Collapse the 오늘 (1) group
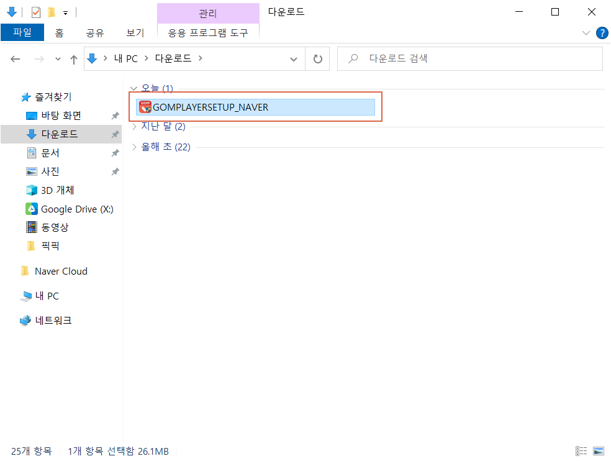Screen dimensions: 611x461 click(x=134, y=88)
